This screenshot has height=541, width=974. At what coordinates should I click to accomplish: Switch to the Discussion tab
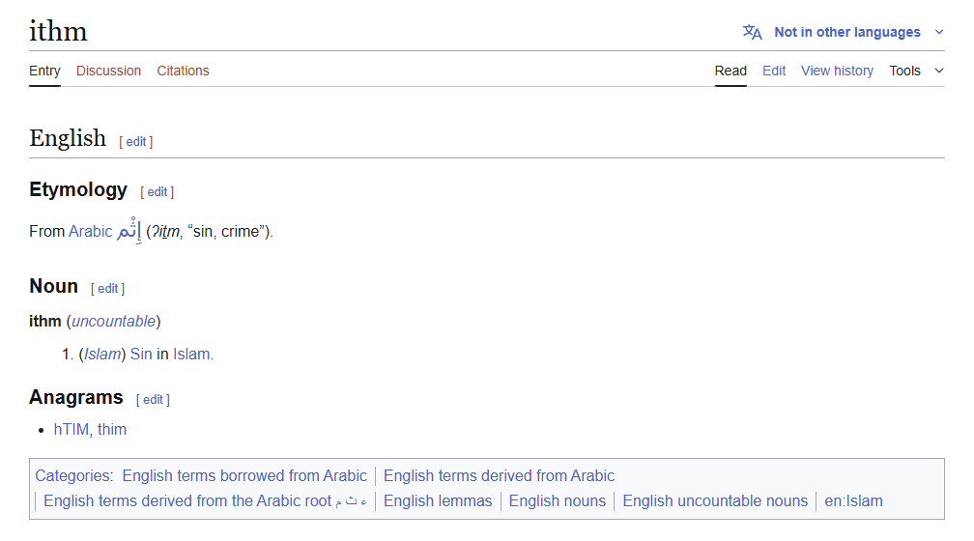point(108,71)
